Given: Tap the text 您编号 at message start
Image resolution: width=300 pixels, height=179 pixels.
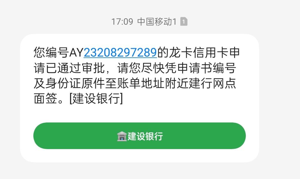Looking at the screenshot, I should [x=51, y=52].
